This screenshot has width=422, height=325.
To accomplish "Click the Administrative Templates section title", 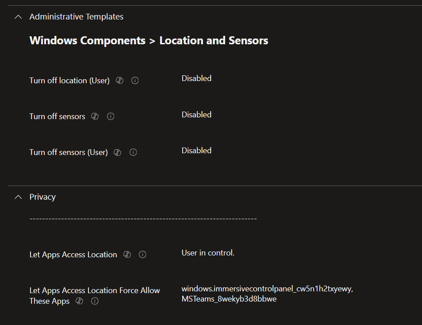I will [x=76, y=17].
